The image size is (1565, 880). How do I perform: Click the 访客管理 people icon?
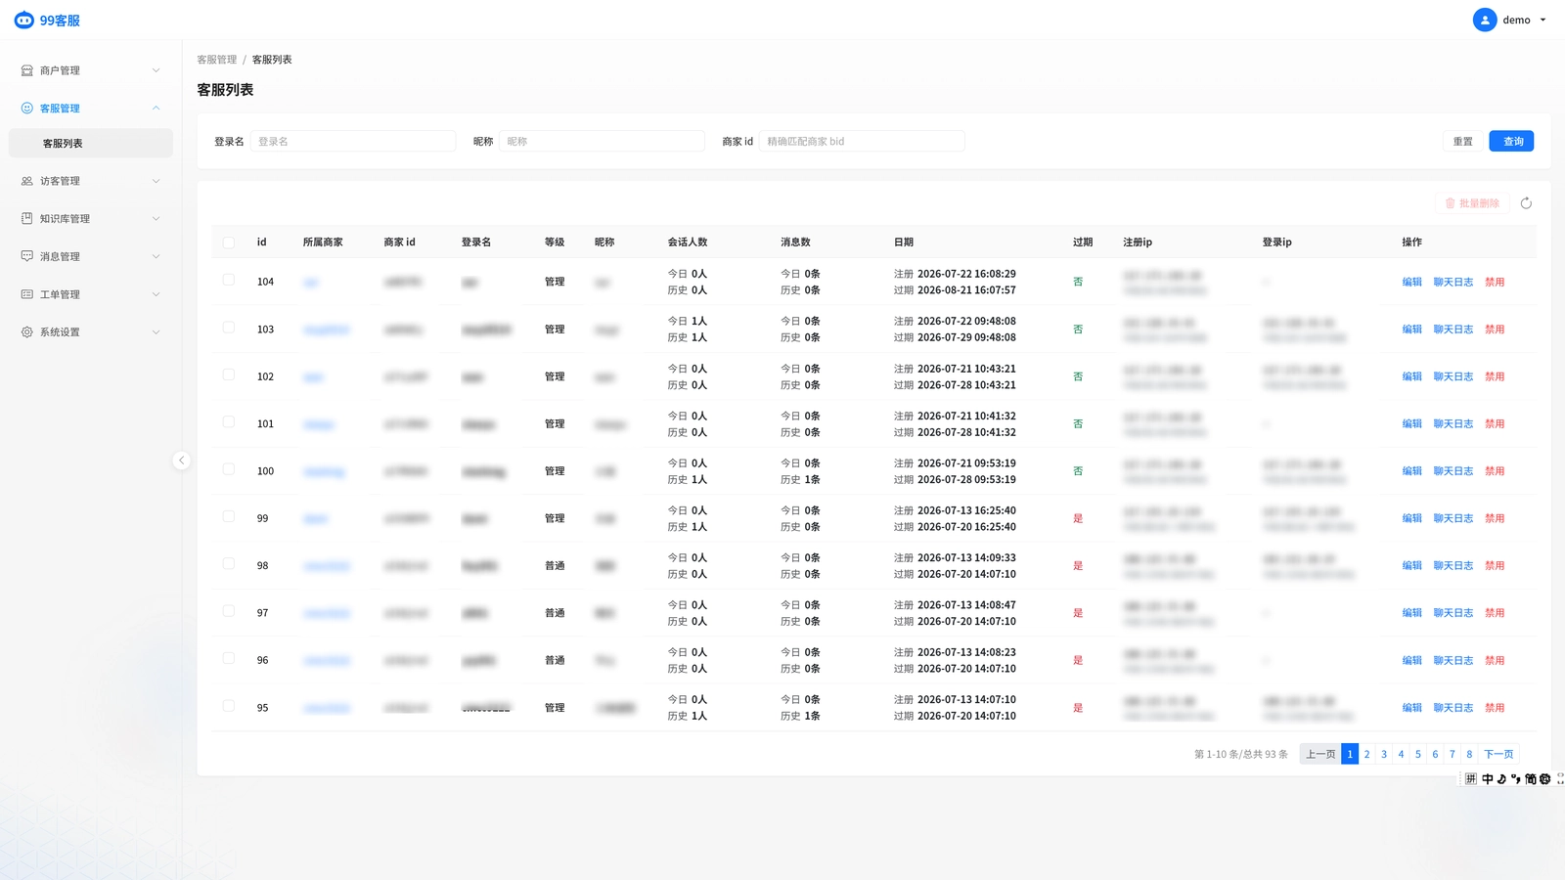[27, 181]
